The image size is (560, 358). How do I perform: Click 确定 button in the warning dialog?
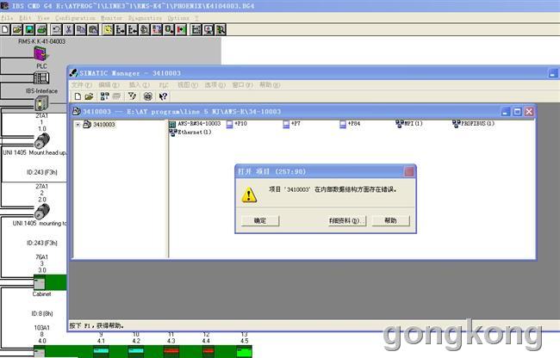260,220
